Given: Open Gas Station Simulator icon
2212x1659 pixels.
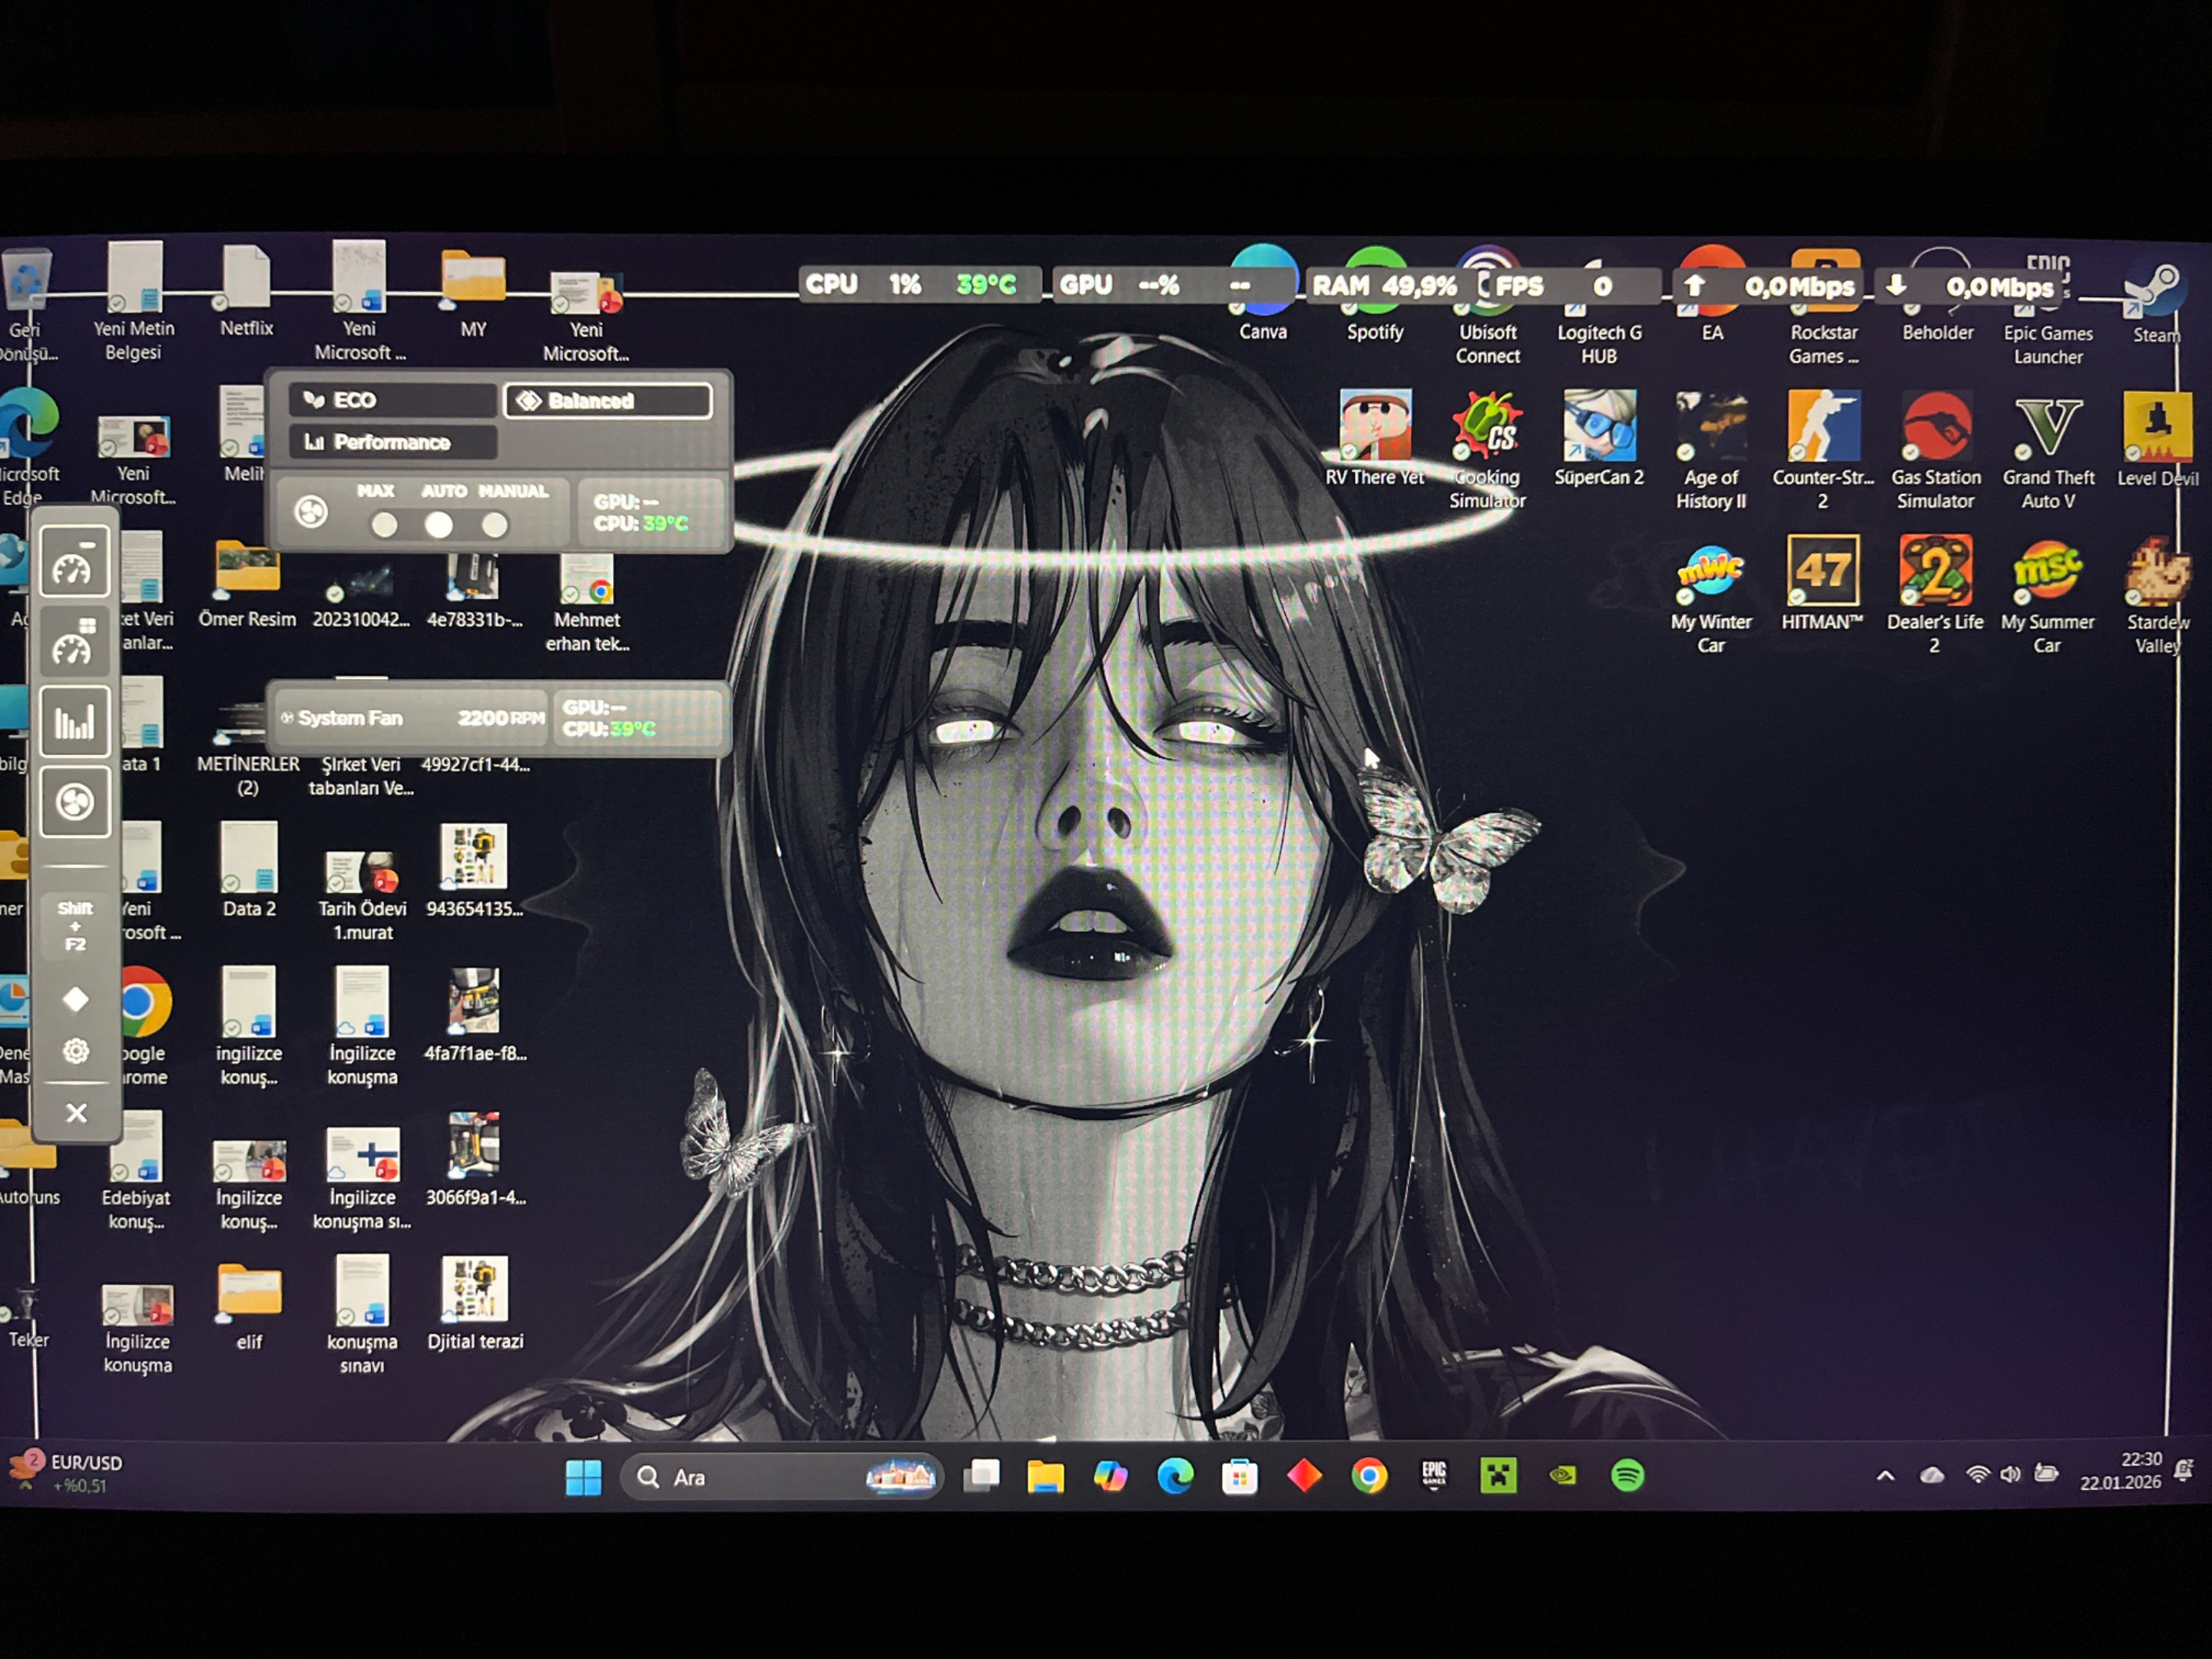Looking at the screenshot, I should [1936, 451].
